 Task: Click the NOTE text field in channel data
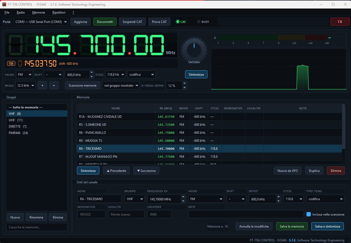pyautogui.click(x=246, y=214)
